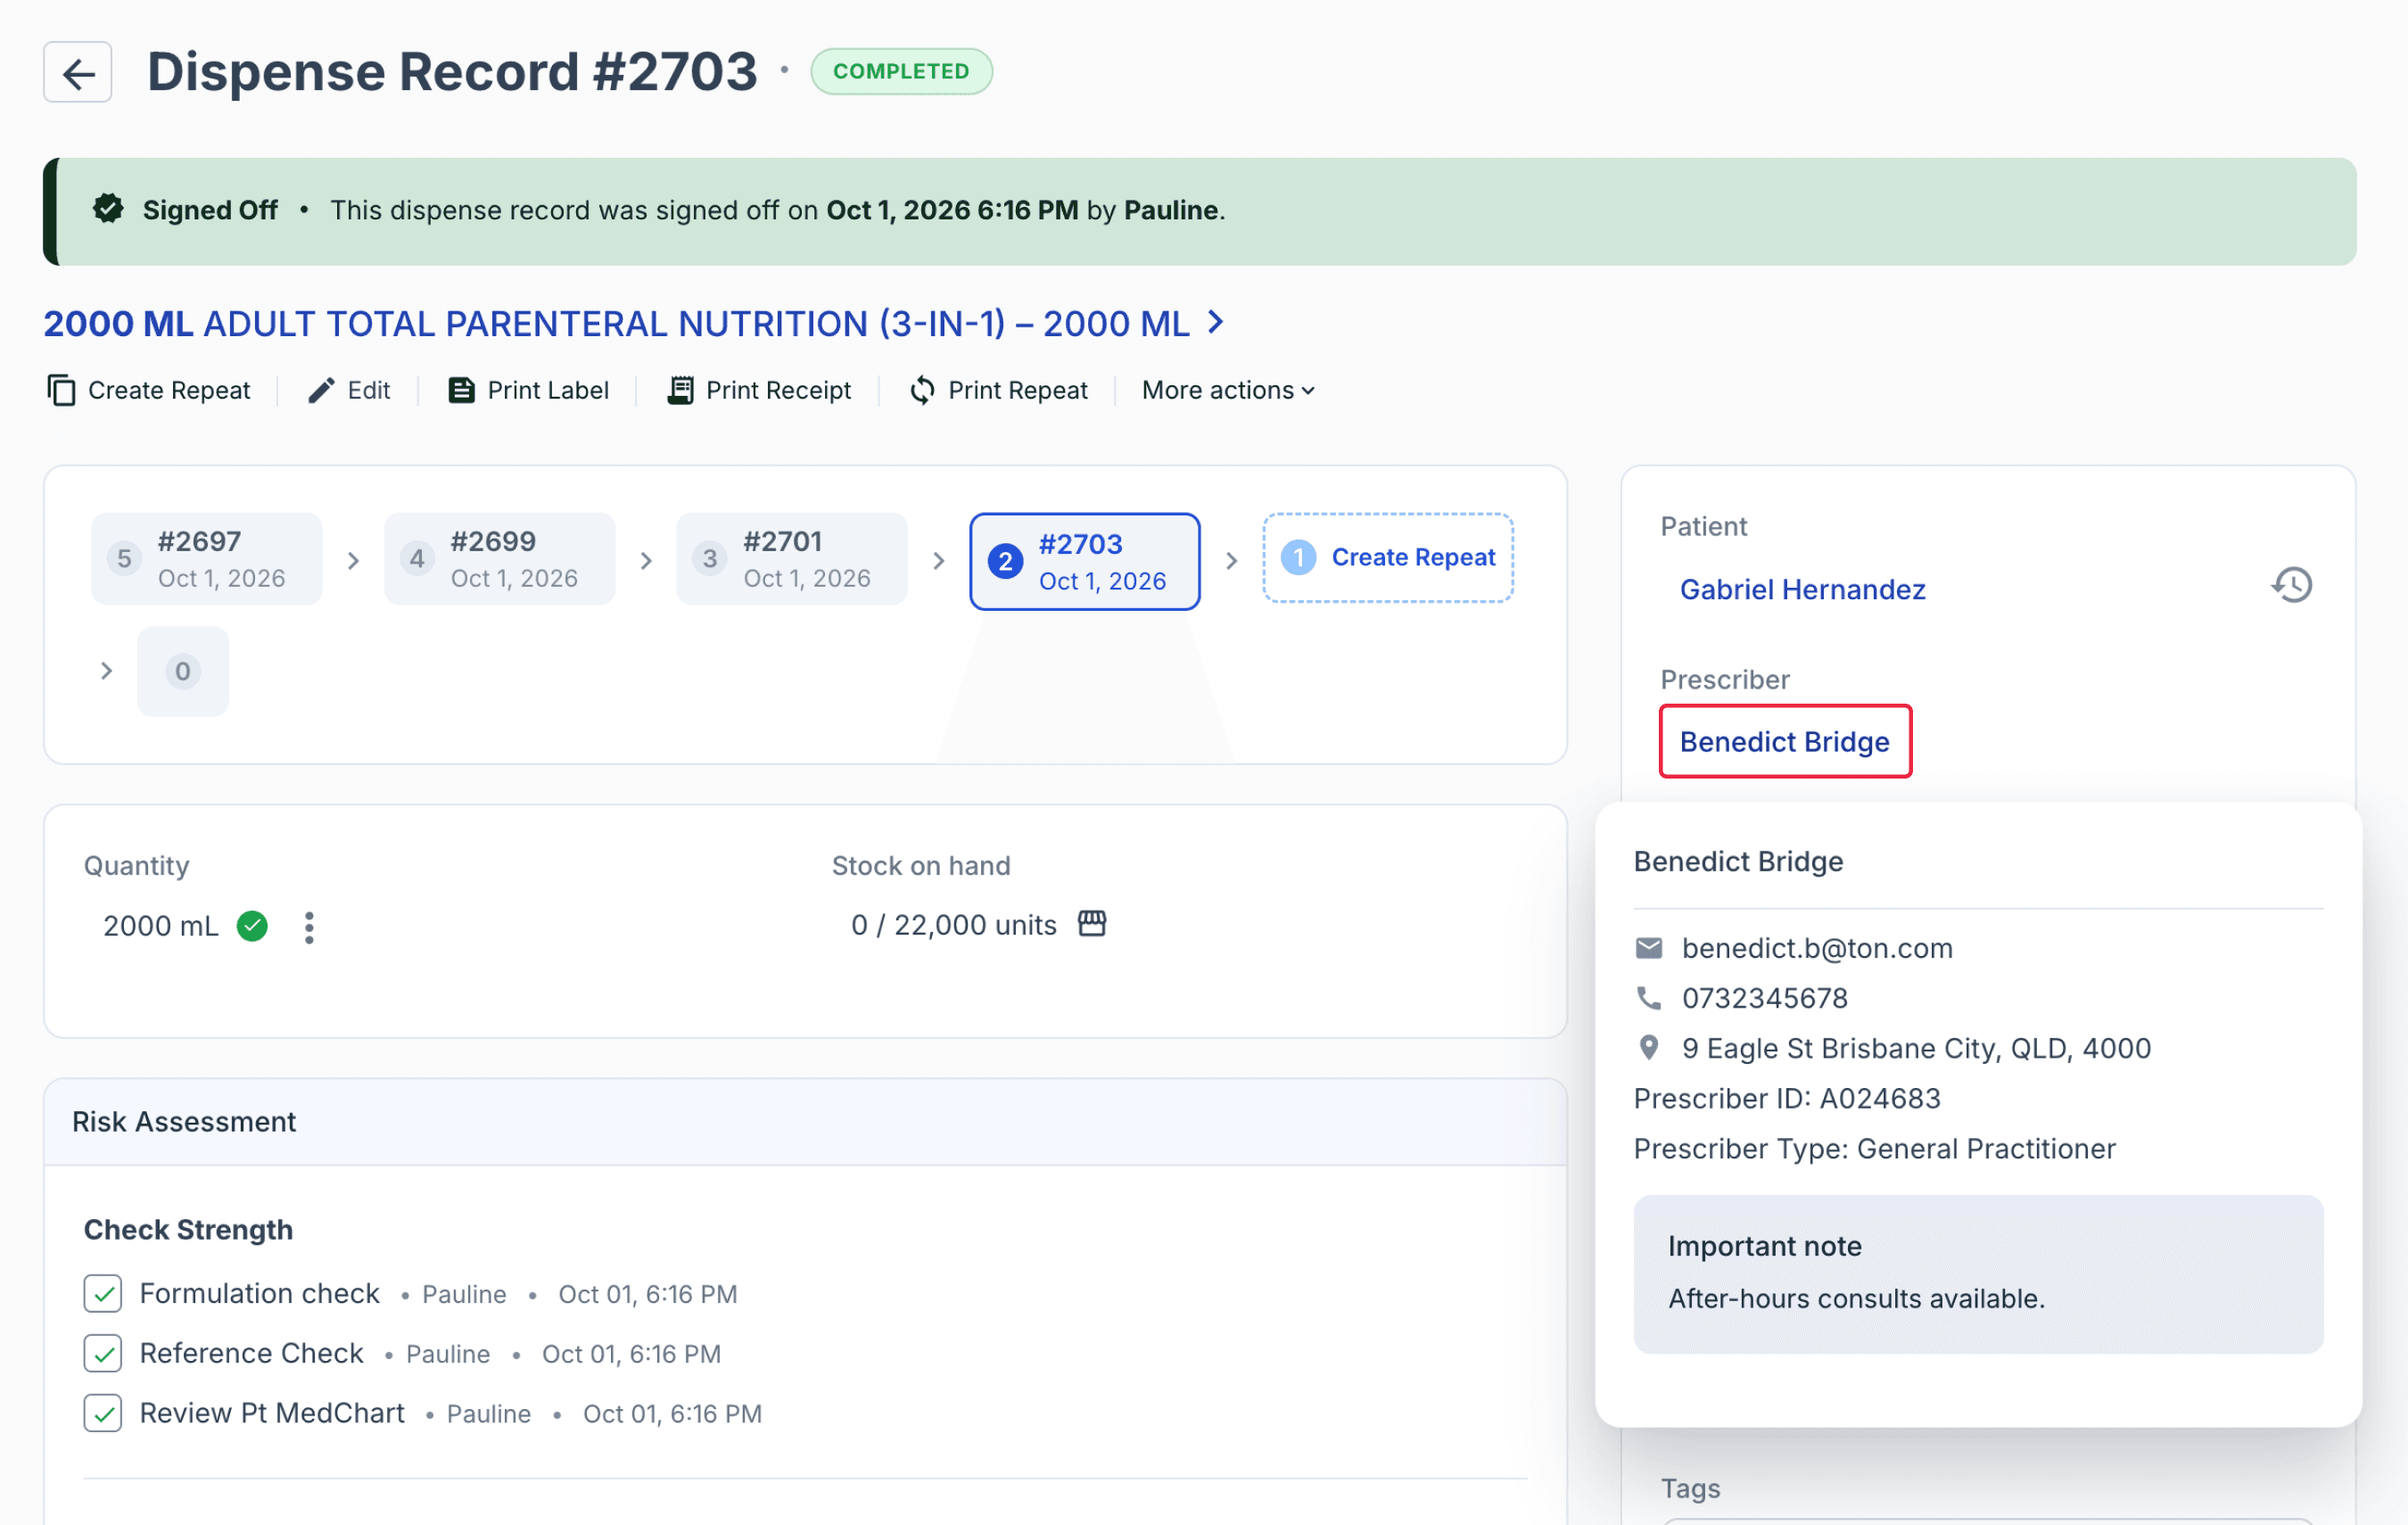
Task: Open dispense record #2699 step
Action: pyautogui.click(x=500, y=559)
